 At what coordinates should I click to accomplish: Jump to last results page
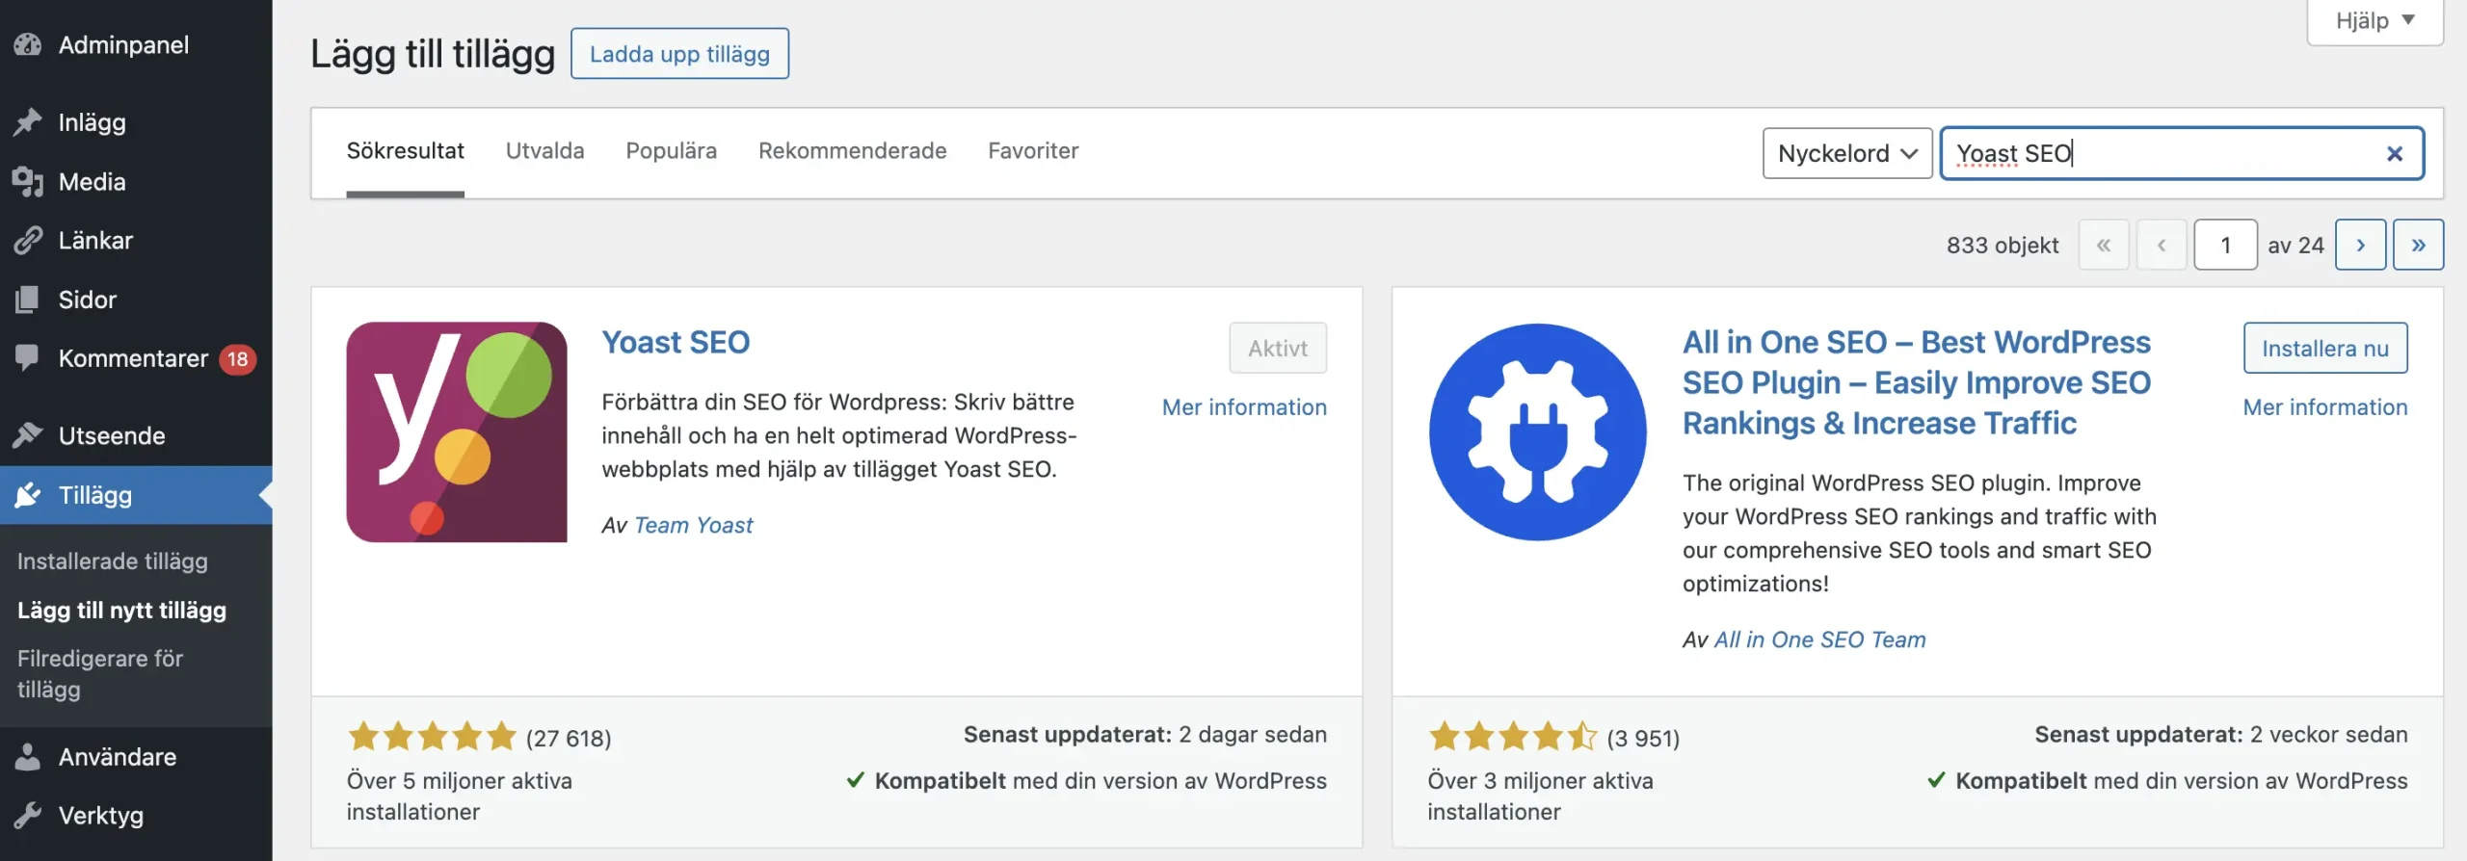tap(2418, 246)
